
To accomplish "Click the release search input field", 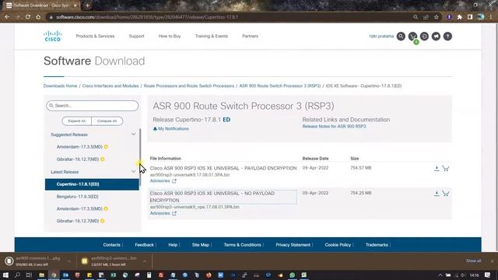I will coord(93,106).
